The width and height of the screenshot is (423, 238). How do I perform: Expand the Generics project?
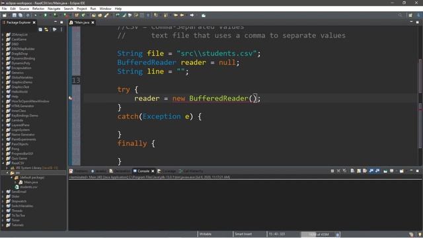point(3,73)
